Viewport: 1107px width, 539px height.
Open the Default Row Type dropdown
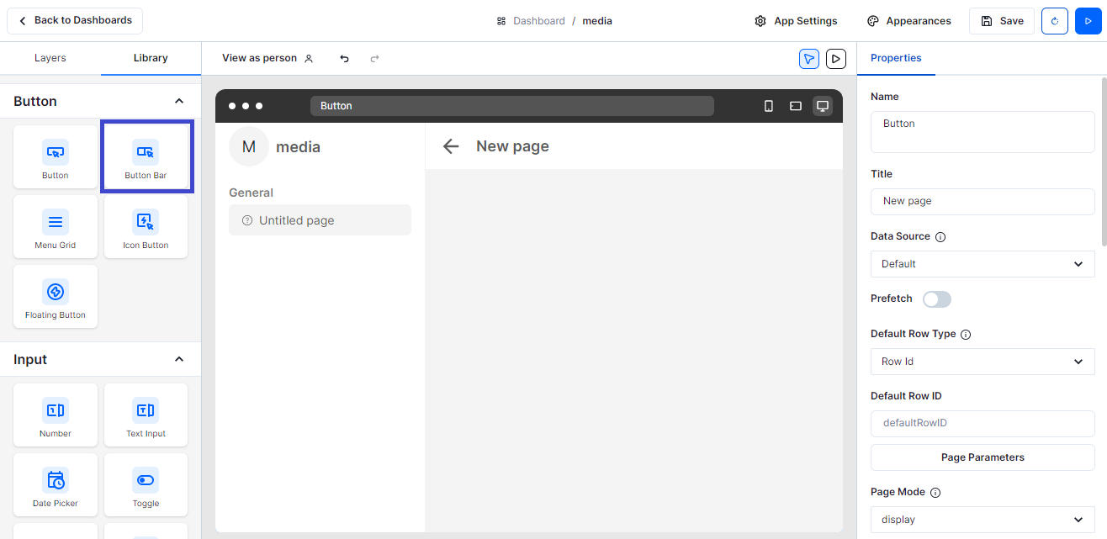pyautogui.click(x=982, y=362)
